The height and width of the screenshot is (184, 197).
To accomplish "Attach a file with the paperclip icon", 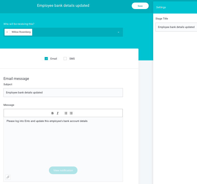I will [8, 177].
